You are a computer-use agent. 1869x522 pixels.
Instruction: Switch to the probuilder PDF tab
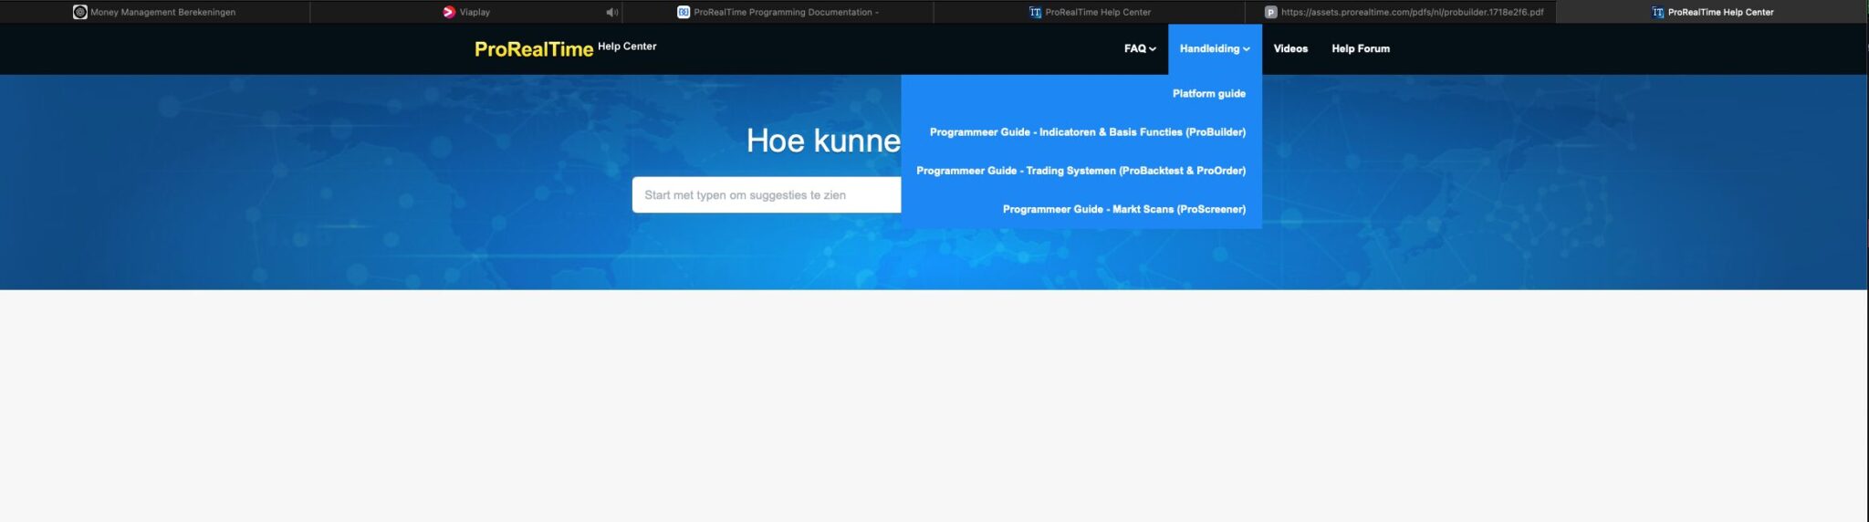[1401, 12]
